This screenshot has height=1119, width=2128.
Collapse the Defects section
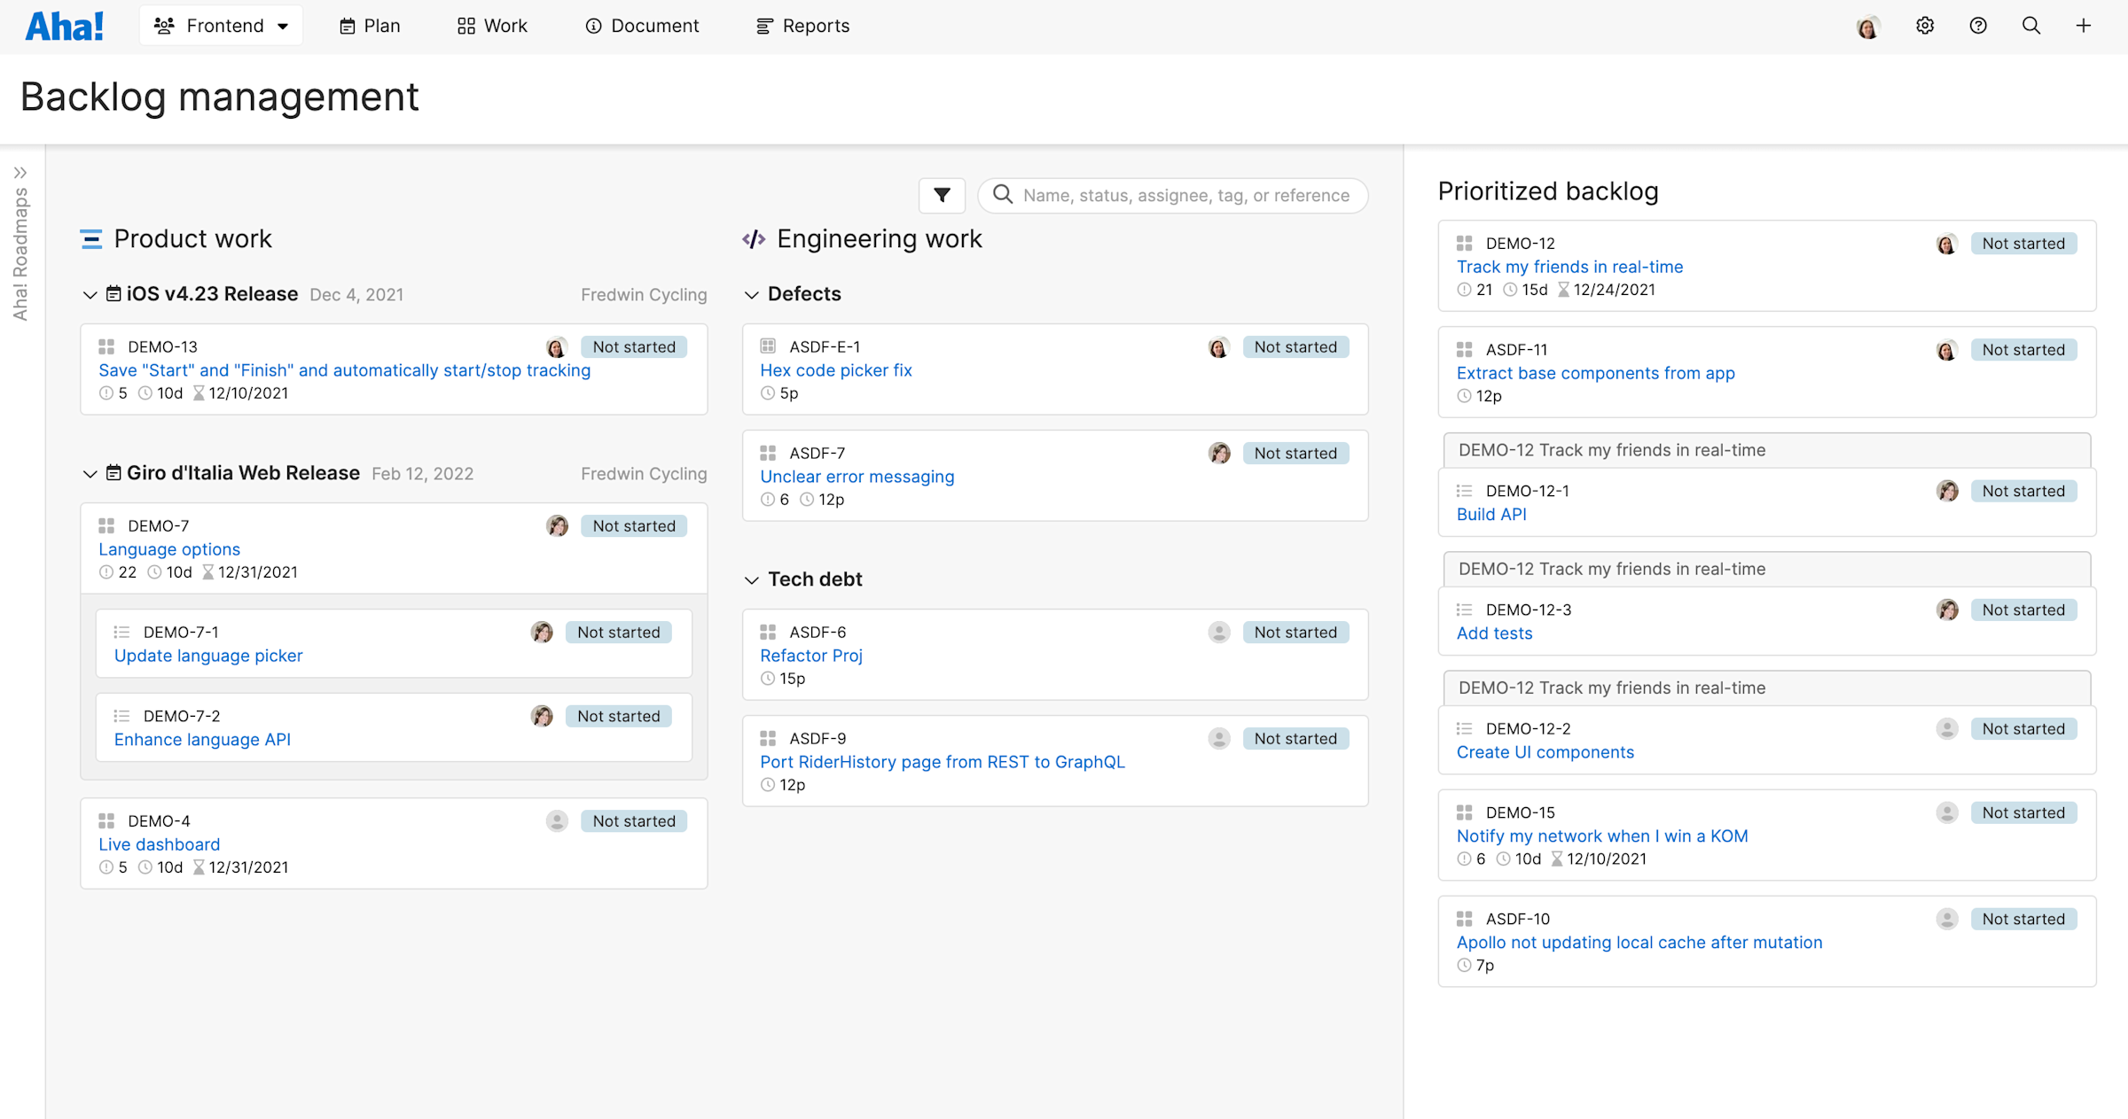coord(752,294)
